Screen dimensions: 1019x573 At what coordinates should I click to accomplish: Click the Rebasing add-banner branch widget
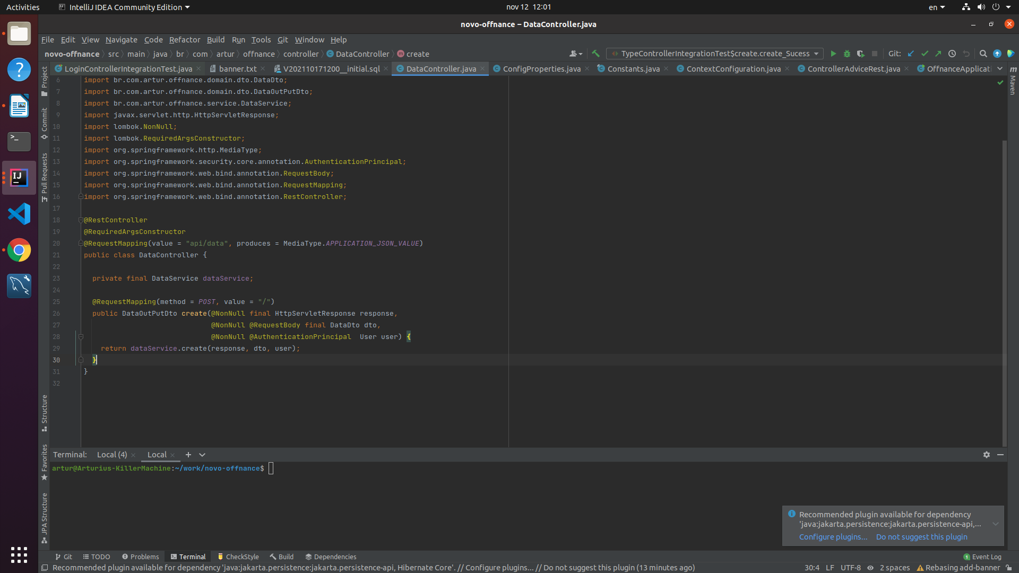pos(958,568)
